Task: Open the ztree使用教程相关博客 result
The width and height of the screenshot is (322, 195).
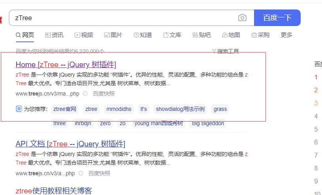Action: 54,191
